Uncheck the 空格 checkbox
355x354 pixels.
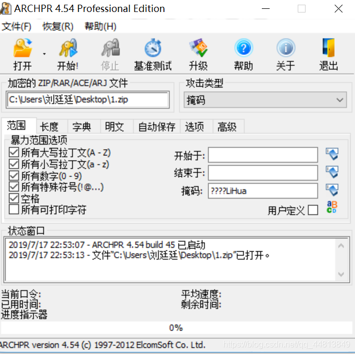[14, 199]
